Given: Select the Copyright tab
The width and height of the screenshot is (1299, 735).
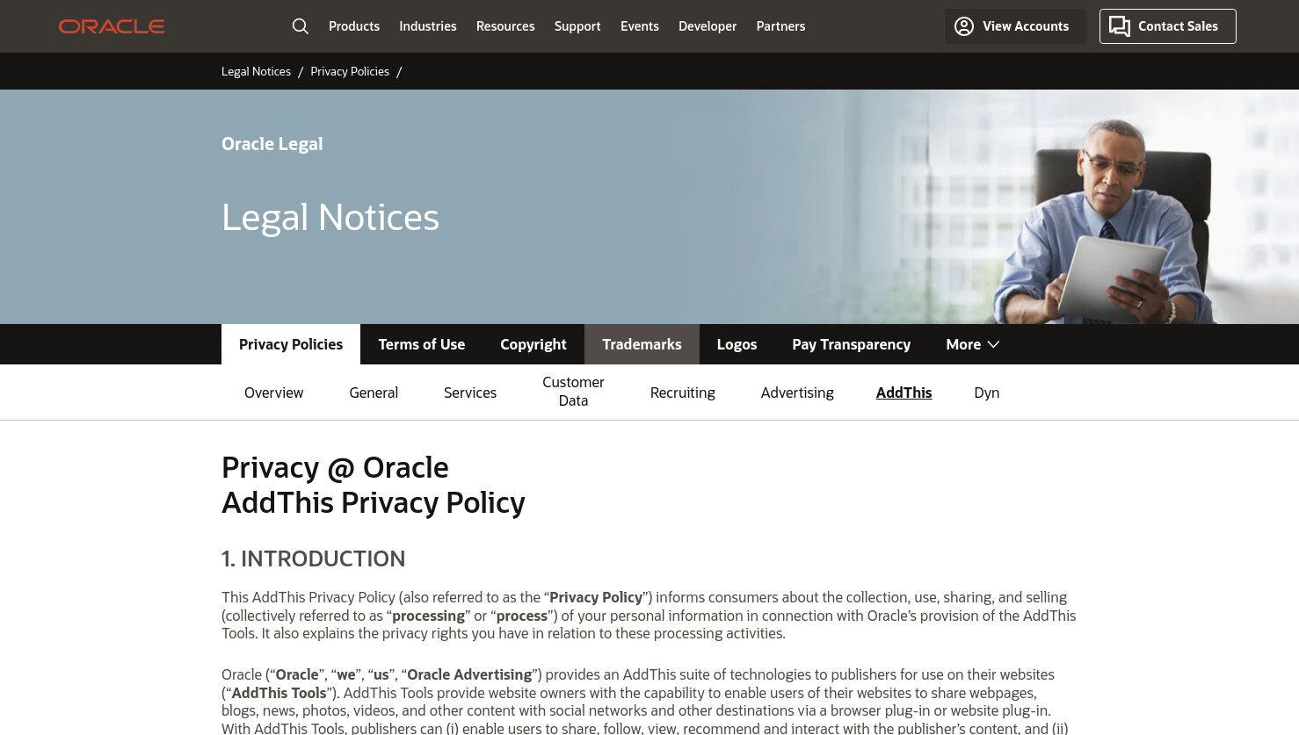Looking at the screenshot, I should (533, 344).
